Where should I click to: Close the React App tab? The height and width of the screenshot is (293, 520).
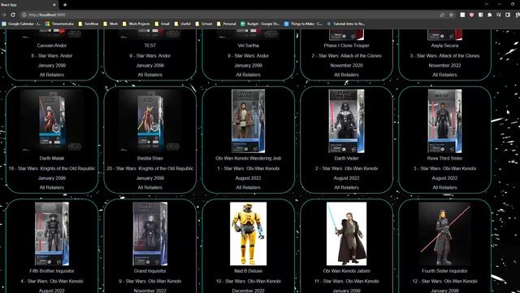[54, 5]
